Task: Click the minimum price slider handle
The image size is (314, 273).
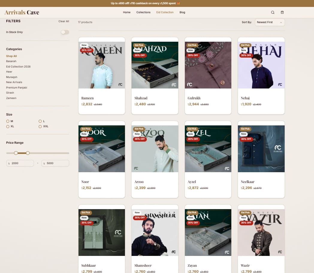Action: pyautogui.click(x=16, y=153)
